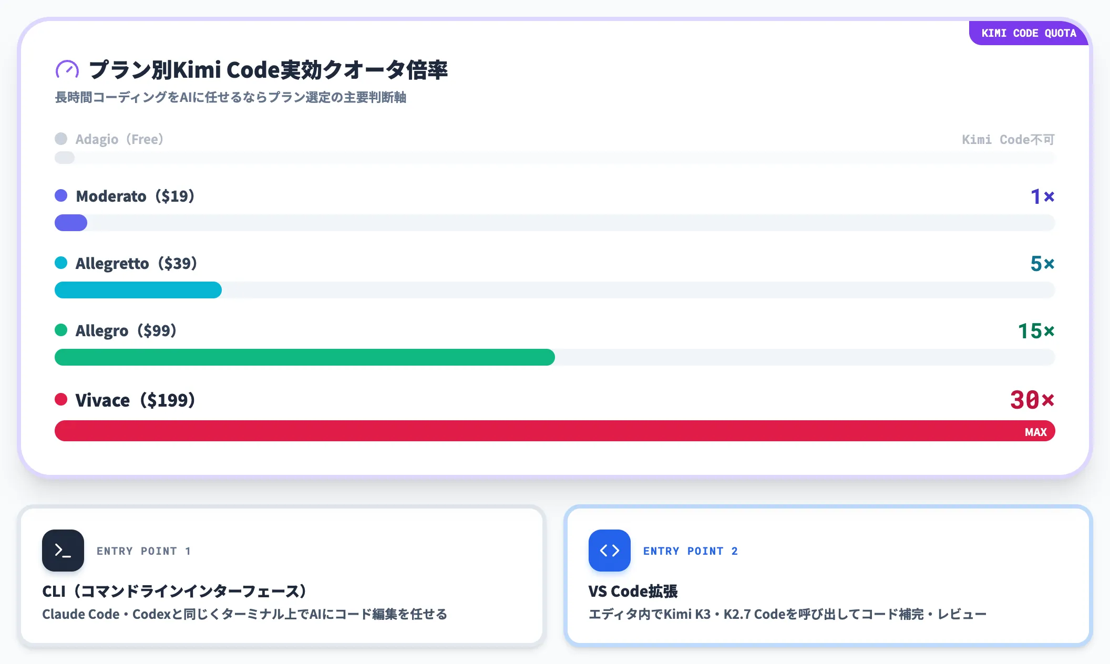Viewport: 1110px width, 664px height.
Task: Click the Moderato ($19) plan label
Action: click(135, 196)
